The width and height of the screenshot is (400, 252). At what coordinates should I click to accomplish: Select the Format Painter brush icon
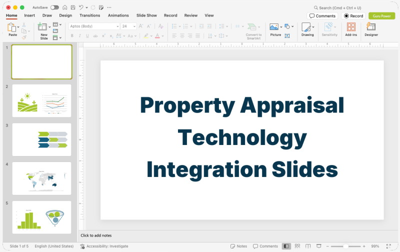point(24,37)
